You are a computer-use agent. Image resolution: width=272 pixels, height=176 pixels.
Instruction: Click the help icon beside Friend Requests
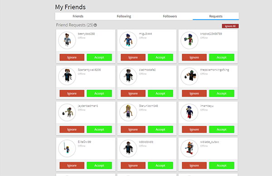point(95,25)
